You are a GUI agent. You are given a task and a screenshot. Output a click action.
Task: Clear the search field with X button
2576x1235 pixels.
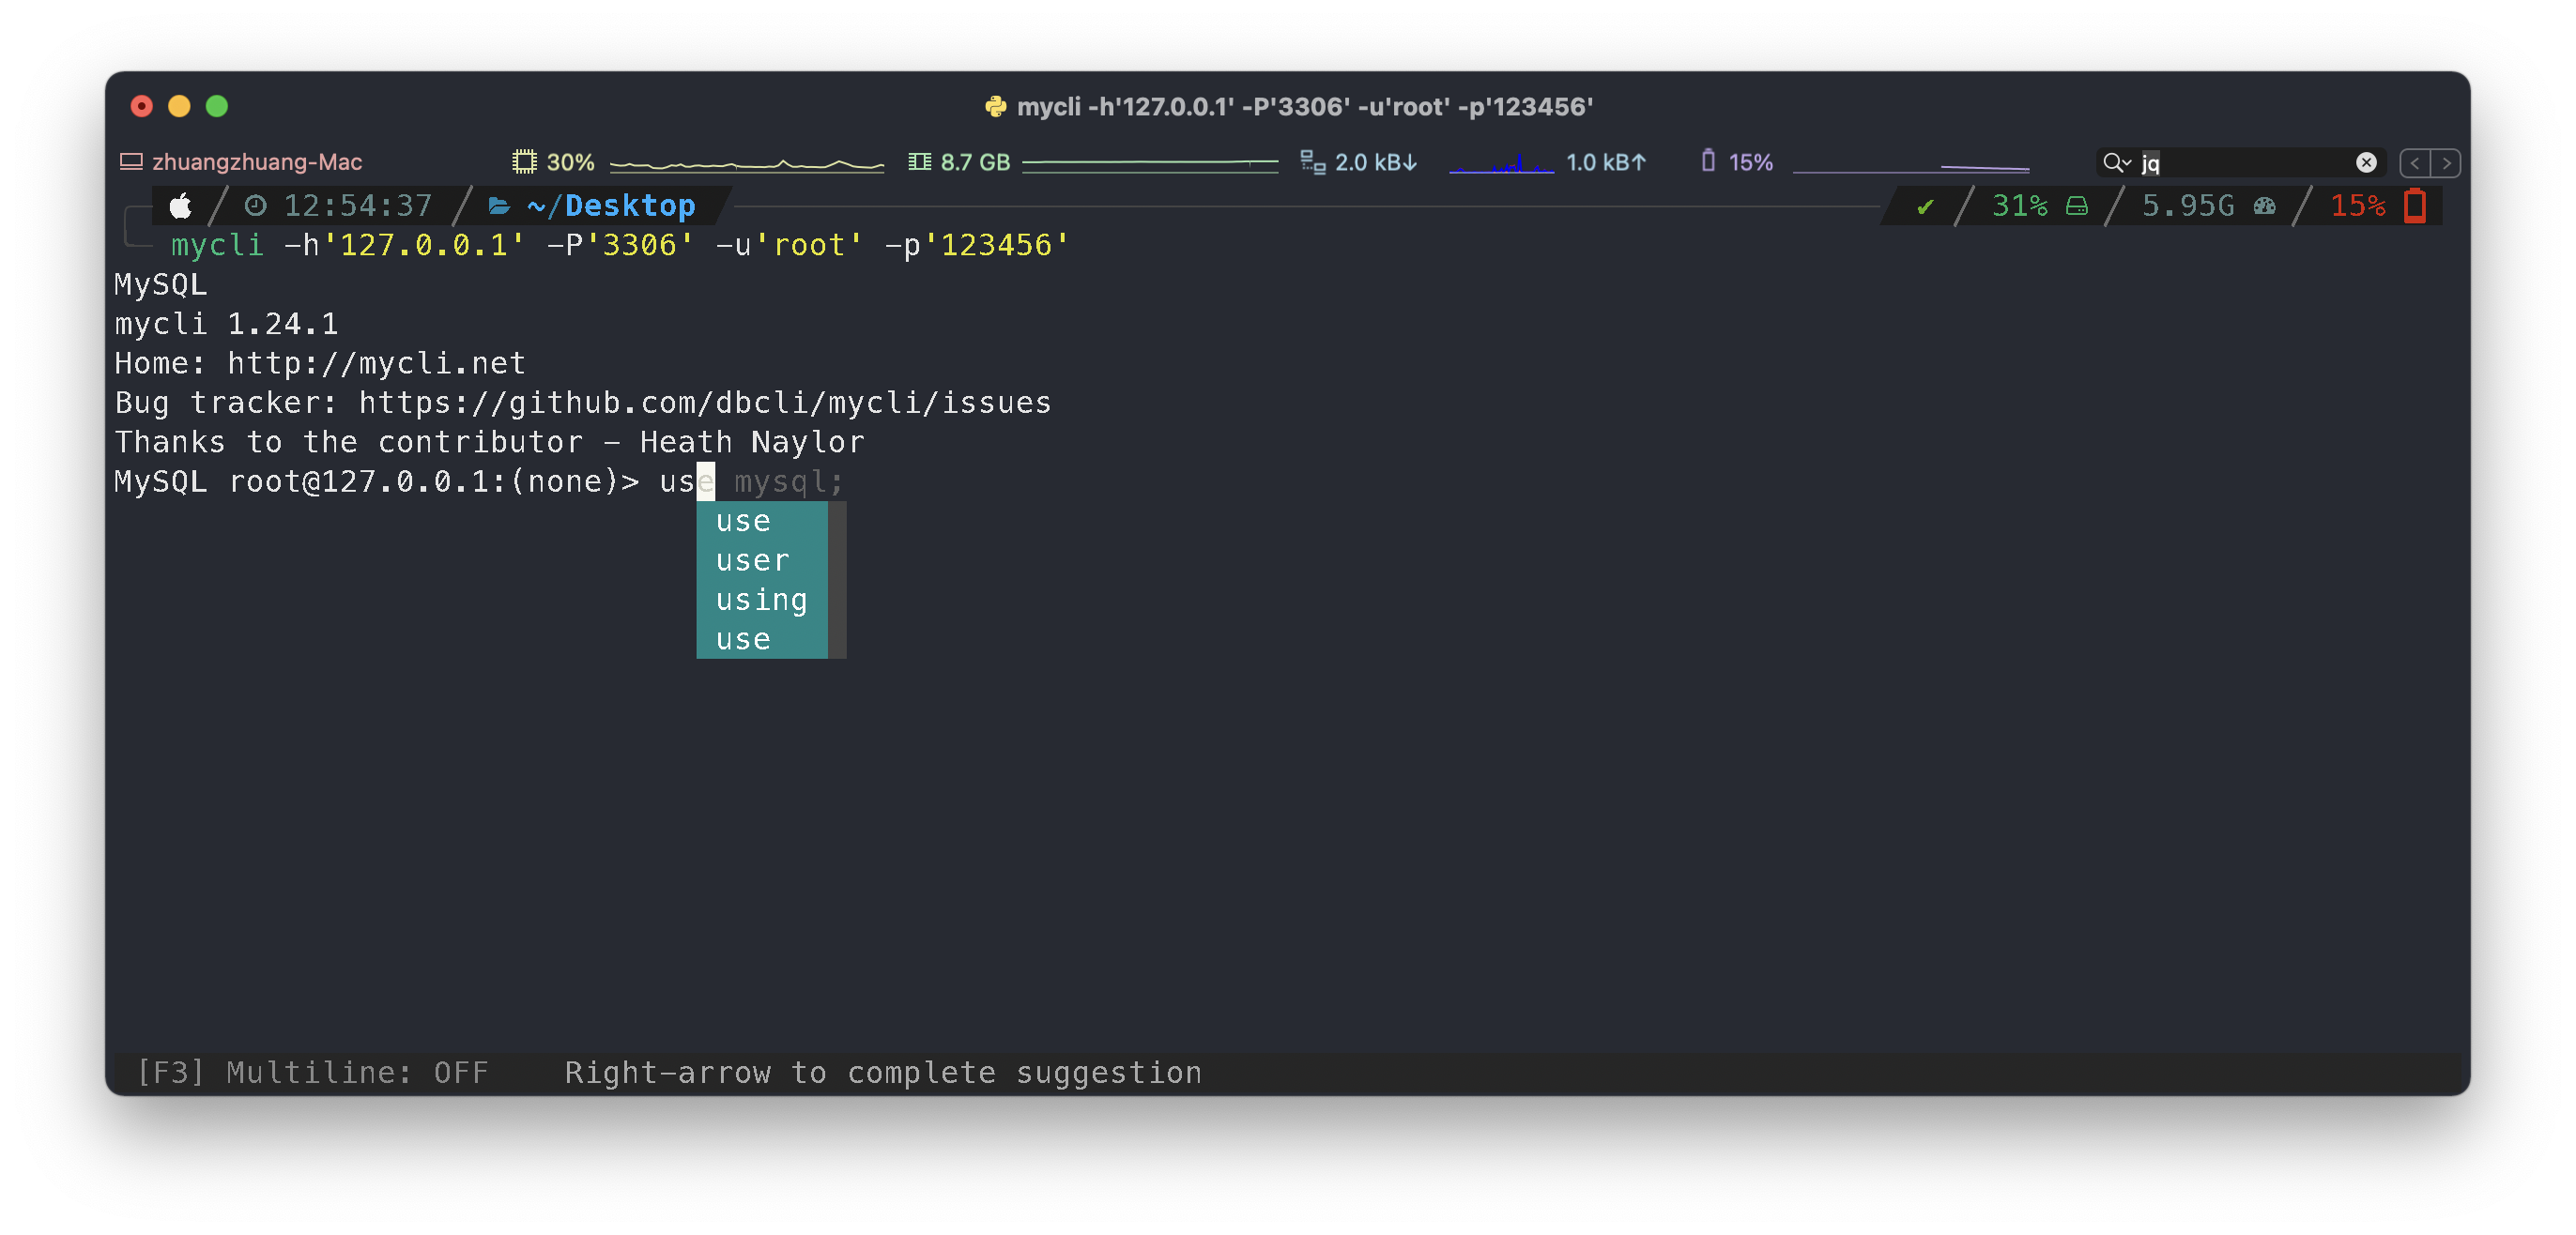click(2366, 162)
